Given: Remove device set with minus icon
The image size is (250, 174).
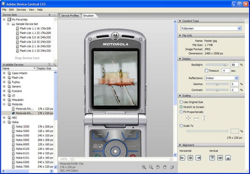Looking at the screenshot, I should coord(54,15).
